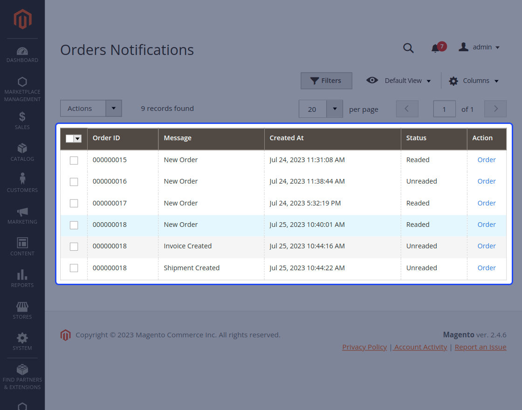
Task: Expand the Columns text dropdown
Action: pyautogui.click(x=481, y=81)
